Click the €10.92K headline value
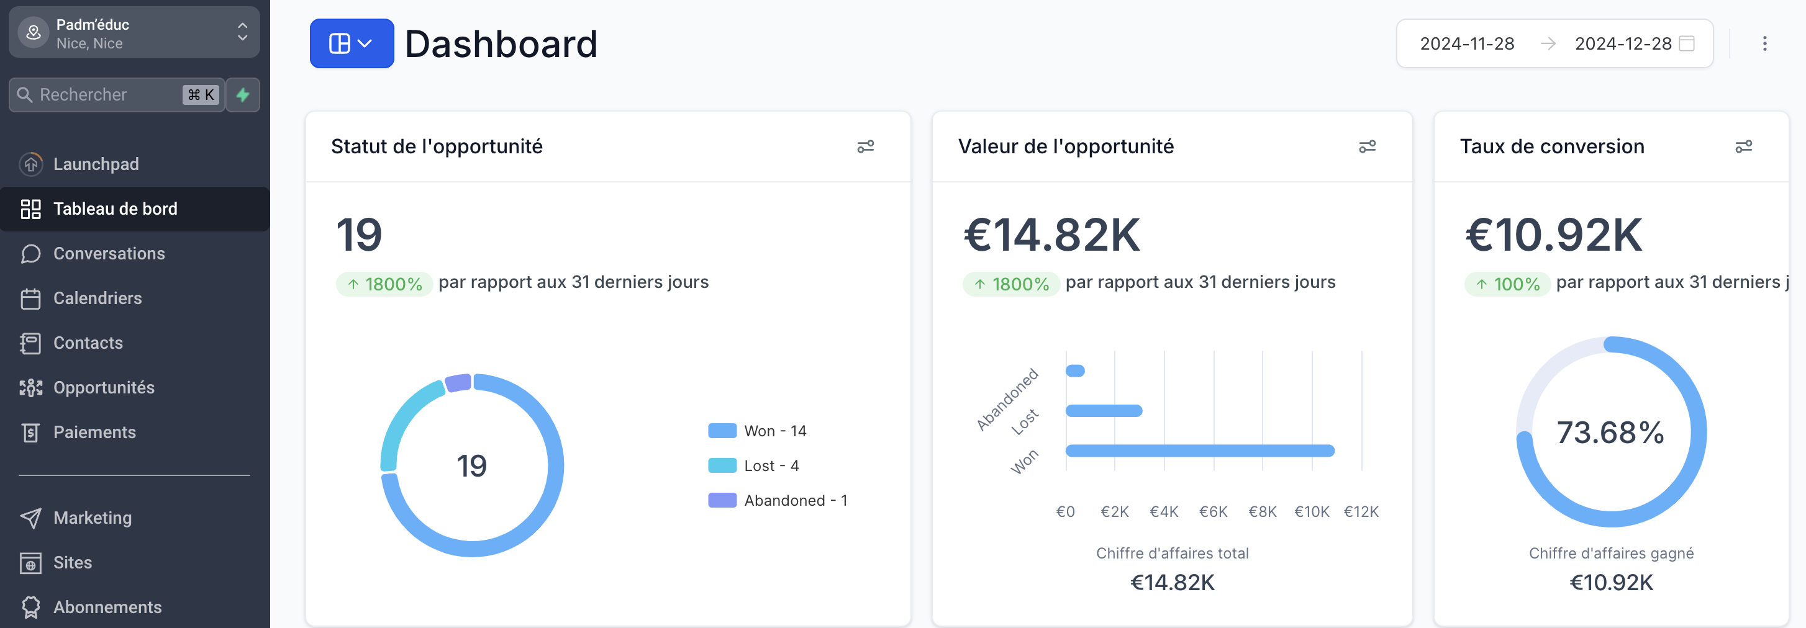Viewport: 1806px width, 628px height. 1554,235
